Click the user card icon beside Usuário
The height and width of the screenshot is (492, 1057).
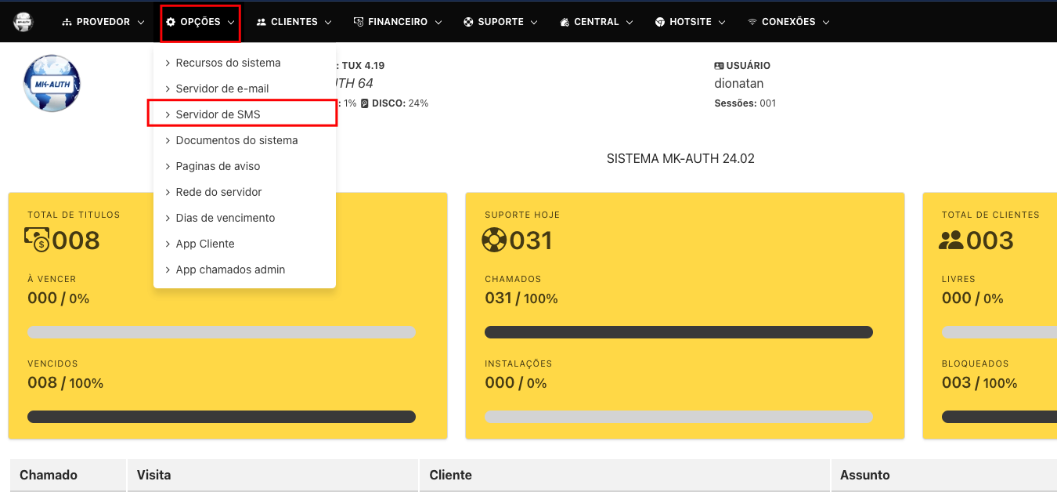(x=720, y=66)
